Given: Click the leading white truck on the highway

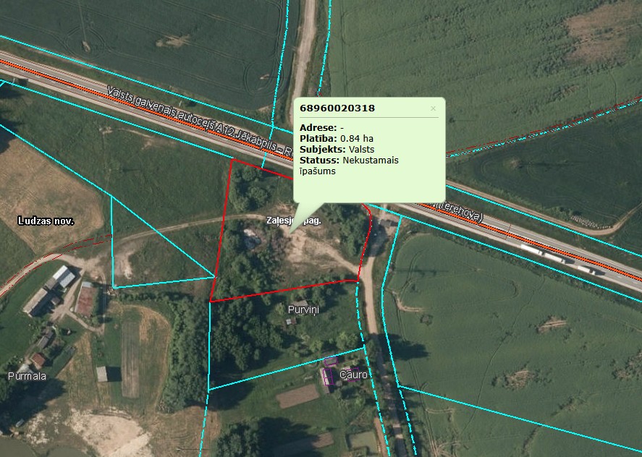Looking at the screenshot, I should pos(531,249).
